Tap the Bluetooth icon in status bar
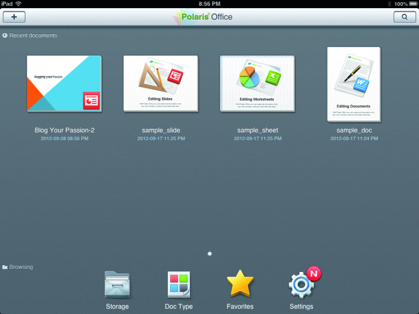The height and width of the screenshot is (314, 419). 389,4
